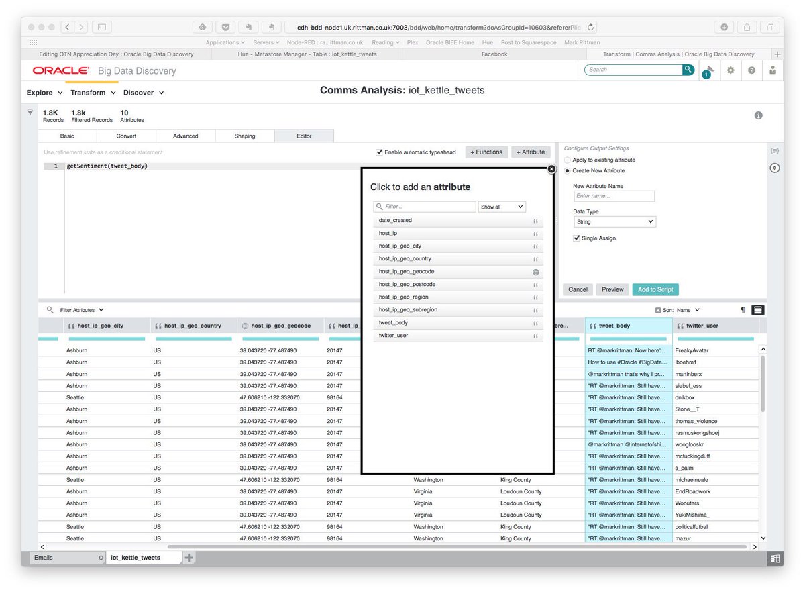
Task: Open the Data Type String dropdown
Action: click(615, 221)
